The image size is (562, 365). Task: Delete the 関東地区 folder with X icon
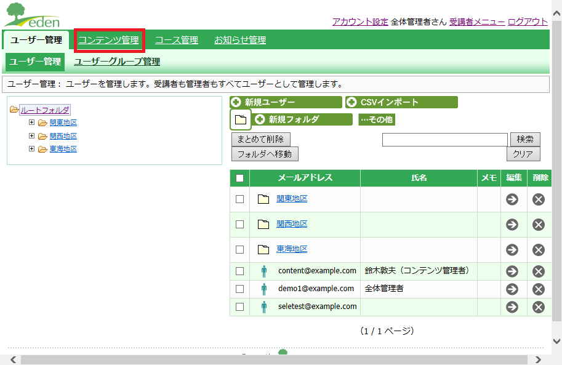539,199
